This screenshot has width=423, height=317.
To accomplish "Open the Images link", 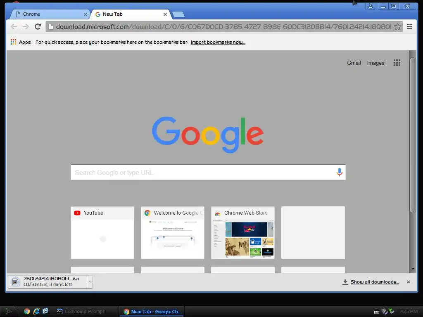I will tap(375, 63).
